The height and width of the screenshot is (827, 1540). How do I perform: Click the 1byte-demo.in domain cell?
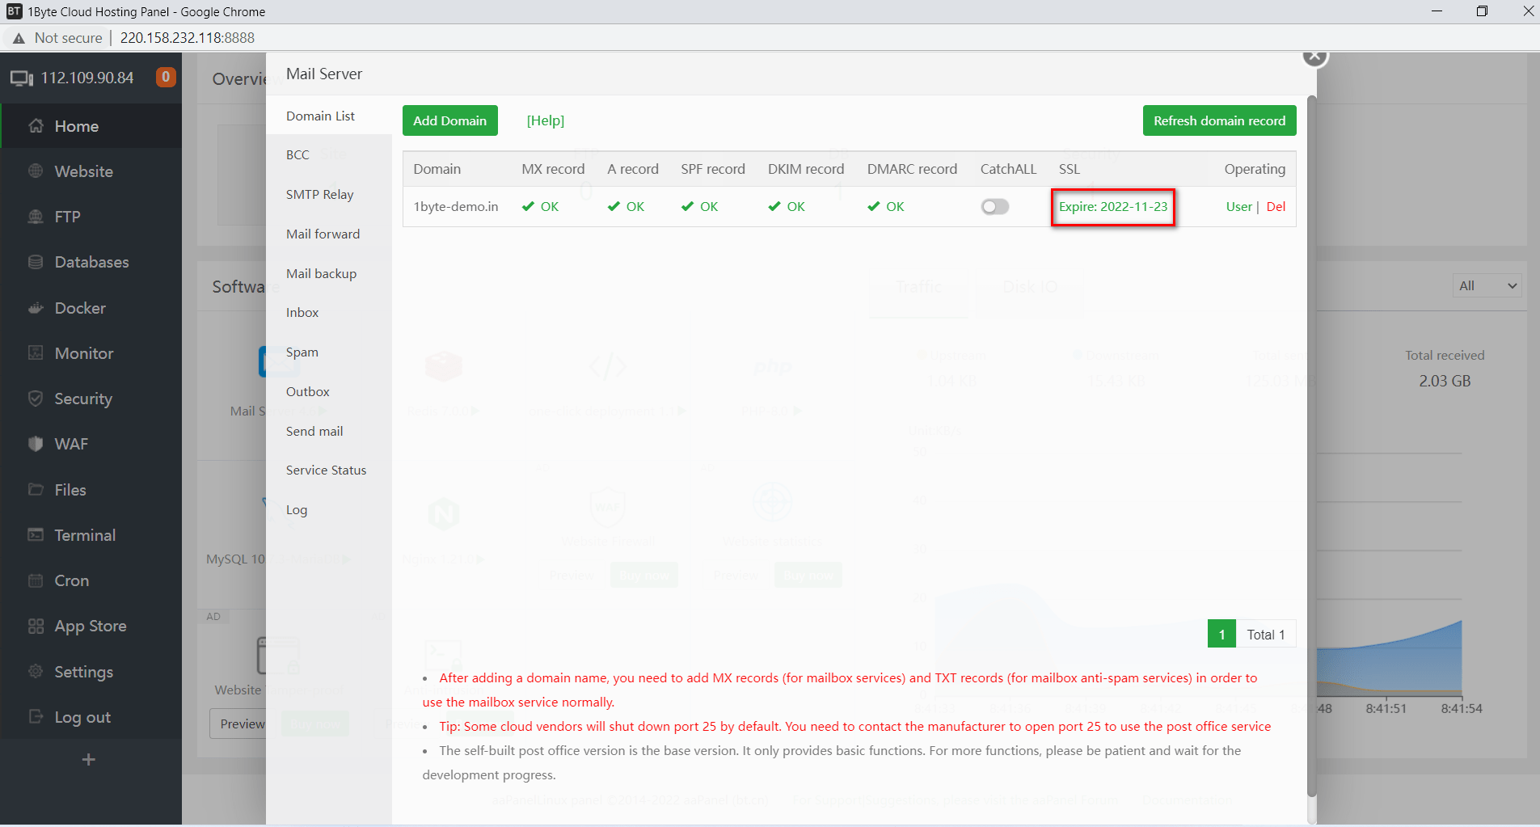tap(456, 207)
